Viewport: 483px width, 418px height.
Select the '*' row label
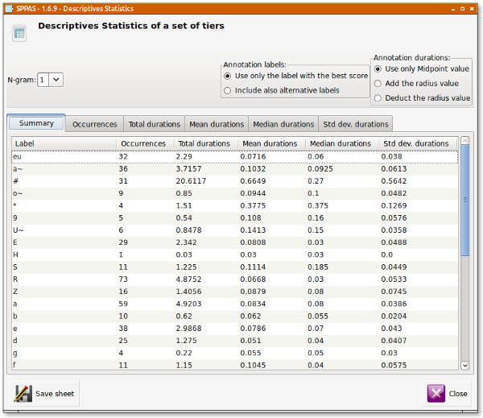pyautogui.click(x=14, y=205)
